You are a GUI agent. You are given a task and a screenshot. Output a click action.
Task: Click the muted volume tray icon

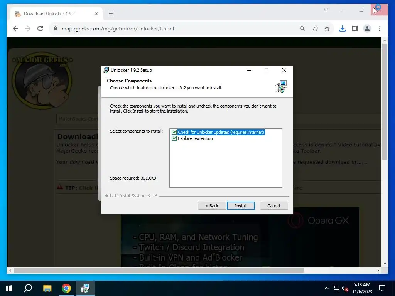click(x=345, y=288)
